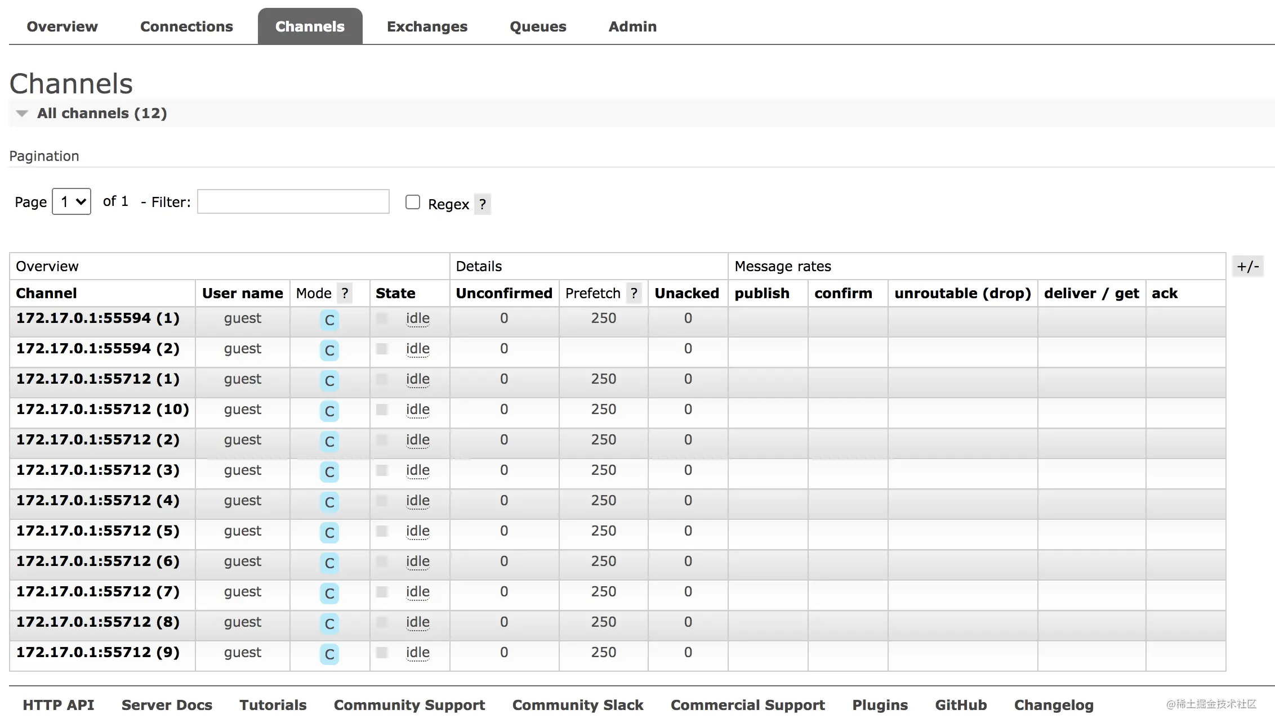Click the C mode badge for 55712 (8)
Image resolution: width=1275 pixels, height=728 pixels.
[329, 624]
